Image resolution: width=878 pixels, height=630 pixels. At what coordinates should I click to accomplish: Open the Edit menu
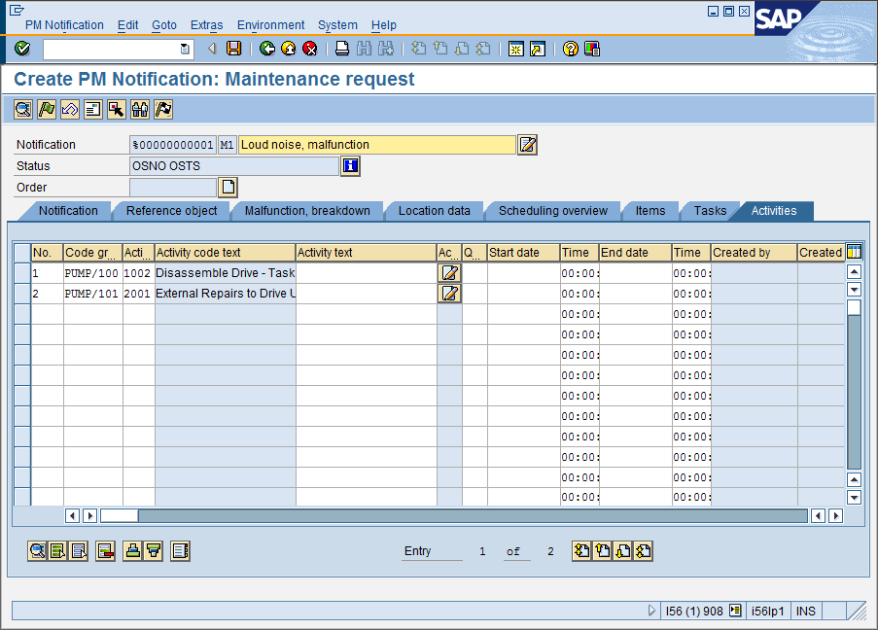click(x=127, y=25)
